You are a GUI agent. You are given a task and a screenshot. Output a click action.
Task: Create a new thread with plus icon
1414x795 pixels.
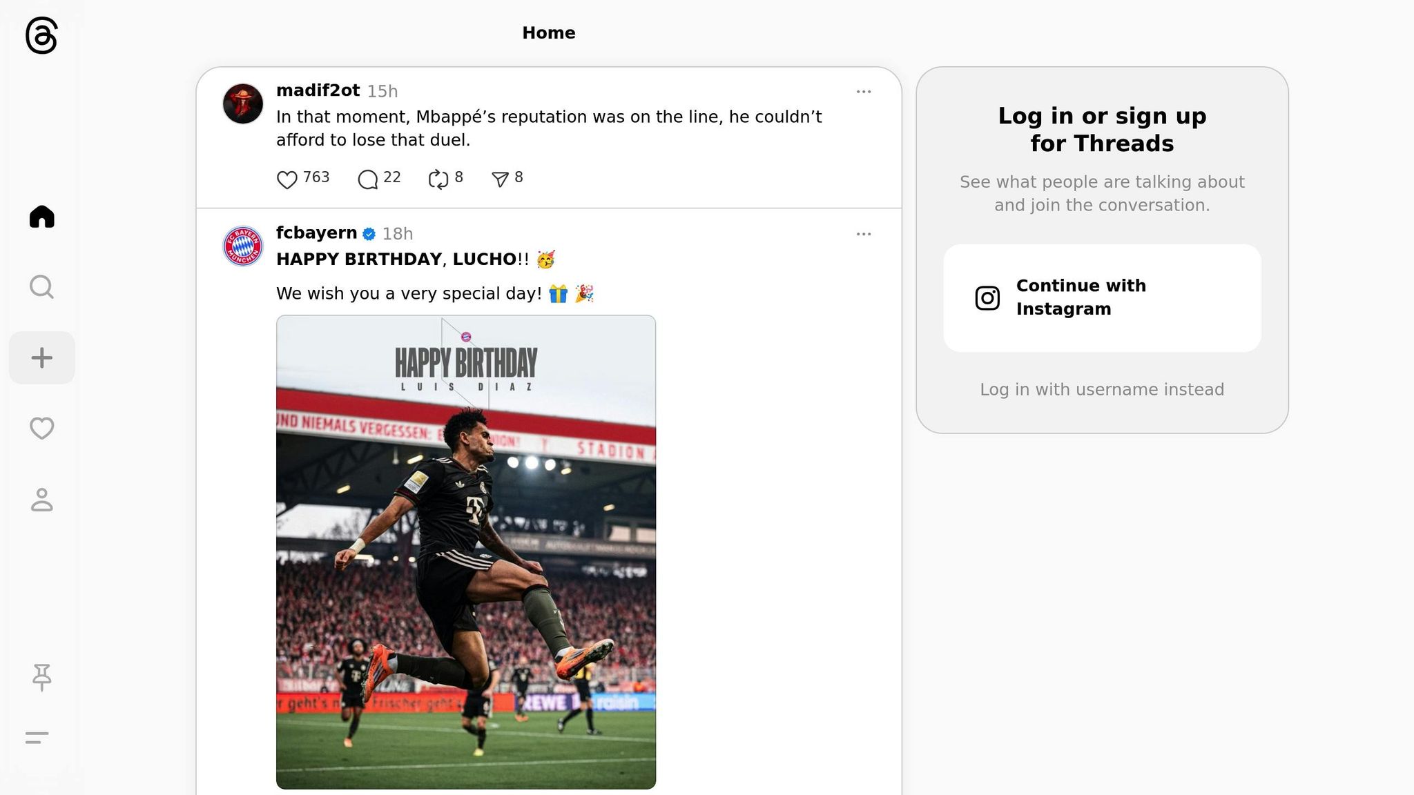point(41,357)
